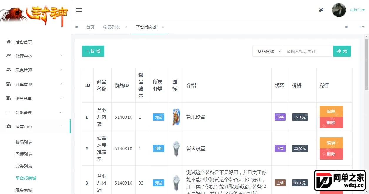The image size is (369, 194).
Task: Click the 新增 add button
Action: (93, 51)
